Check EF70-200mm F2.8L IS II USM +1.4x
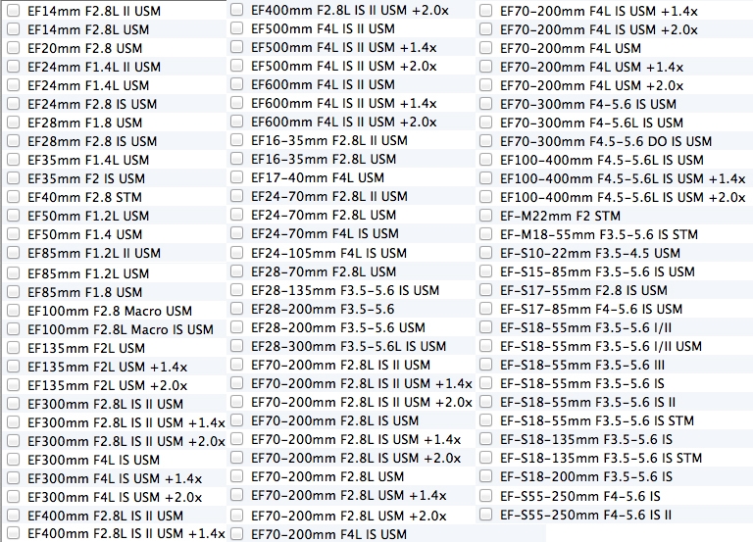Image resolution: width=753 pixels, height=542 pixels. tap(236, 383)
